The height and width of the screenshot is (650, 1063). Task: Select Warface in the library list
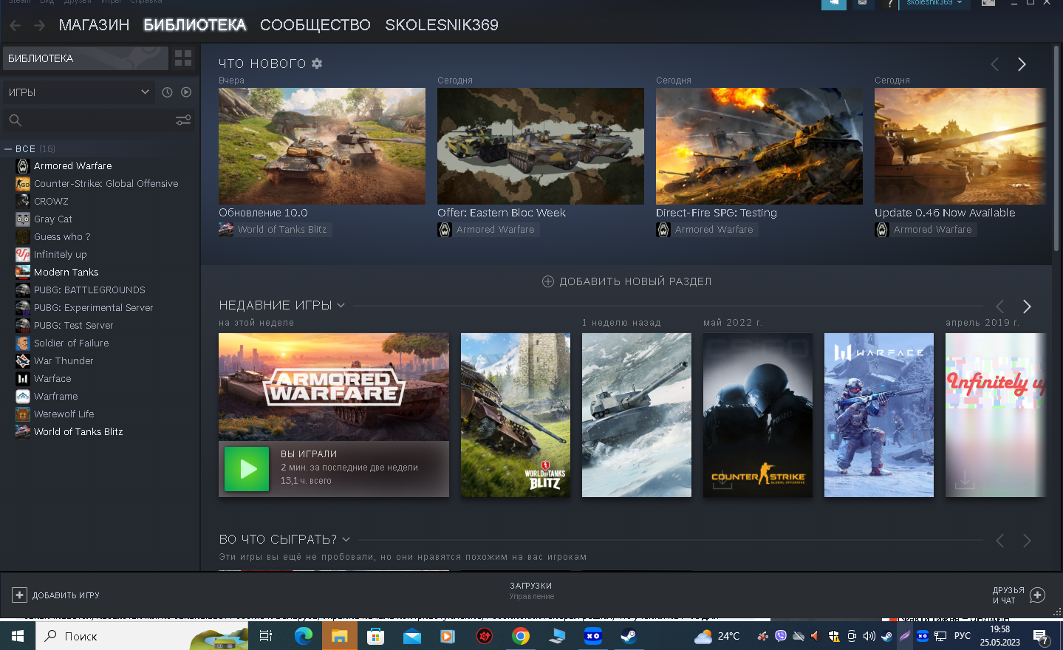click(52, 378)
